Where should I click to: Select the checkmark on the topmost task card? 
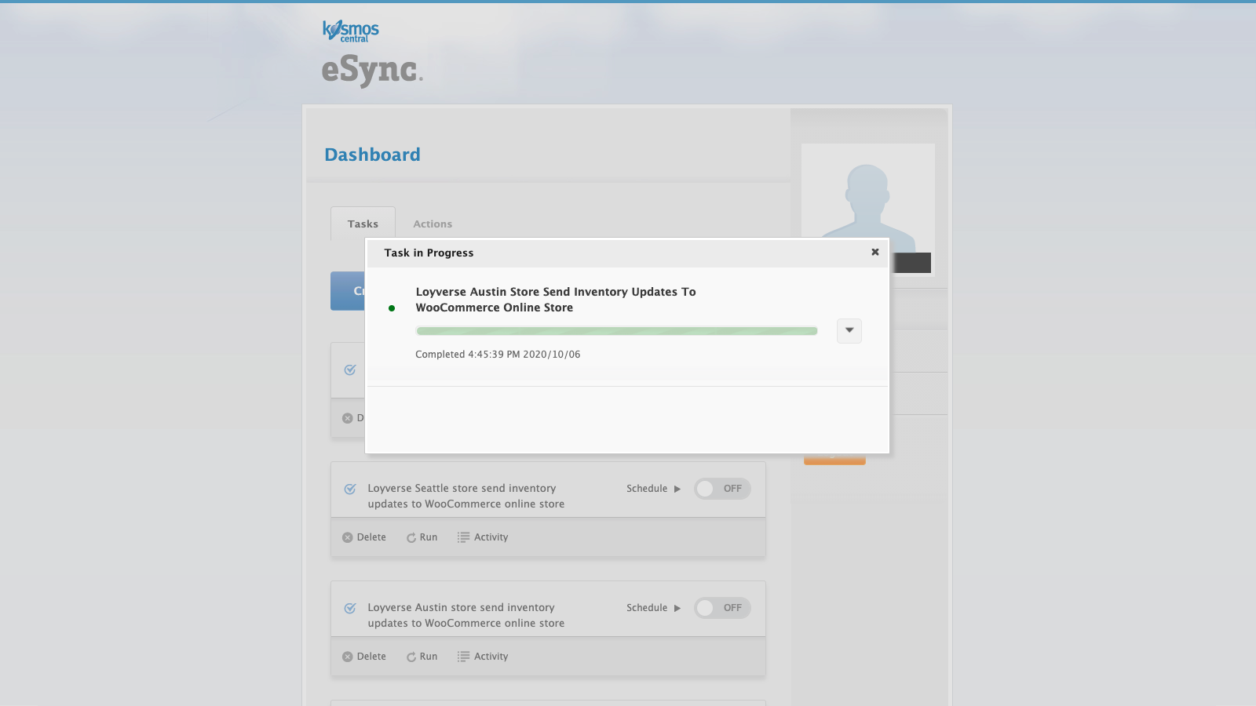pyautogui.click(x=349, y=369)
